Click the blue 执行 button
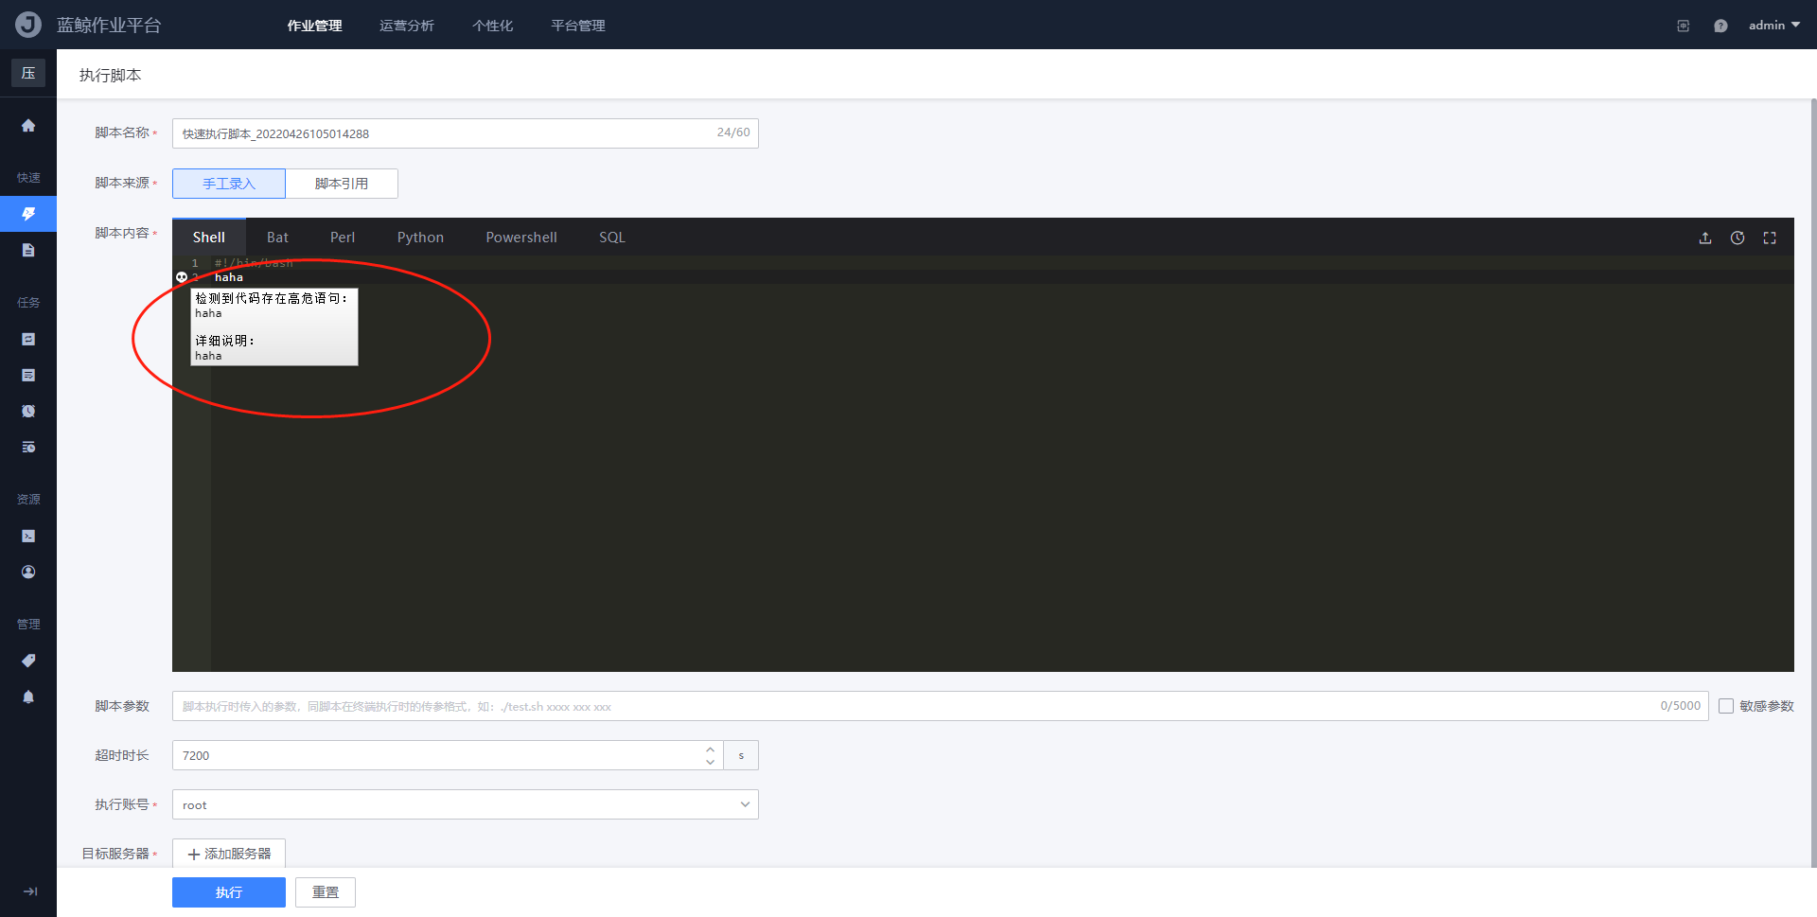Screen dimensions: 1817x917 point(229,892)
